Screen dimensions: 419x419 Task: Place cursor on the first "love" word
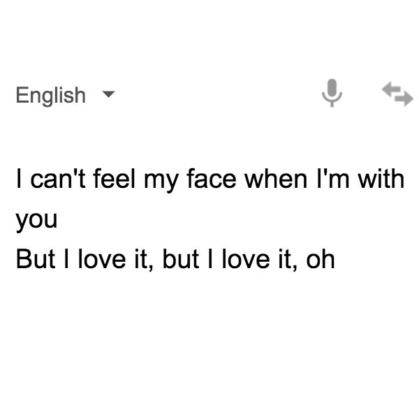[x=102, y=259]
